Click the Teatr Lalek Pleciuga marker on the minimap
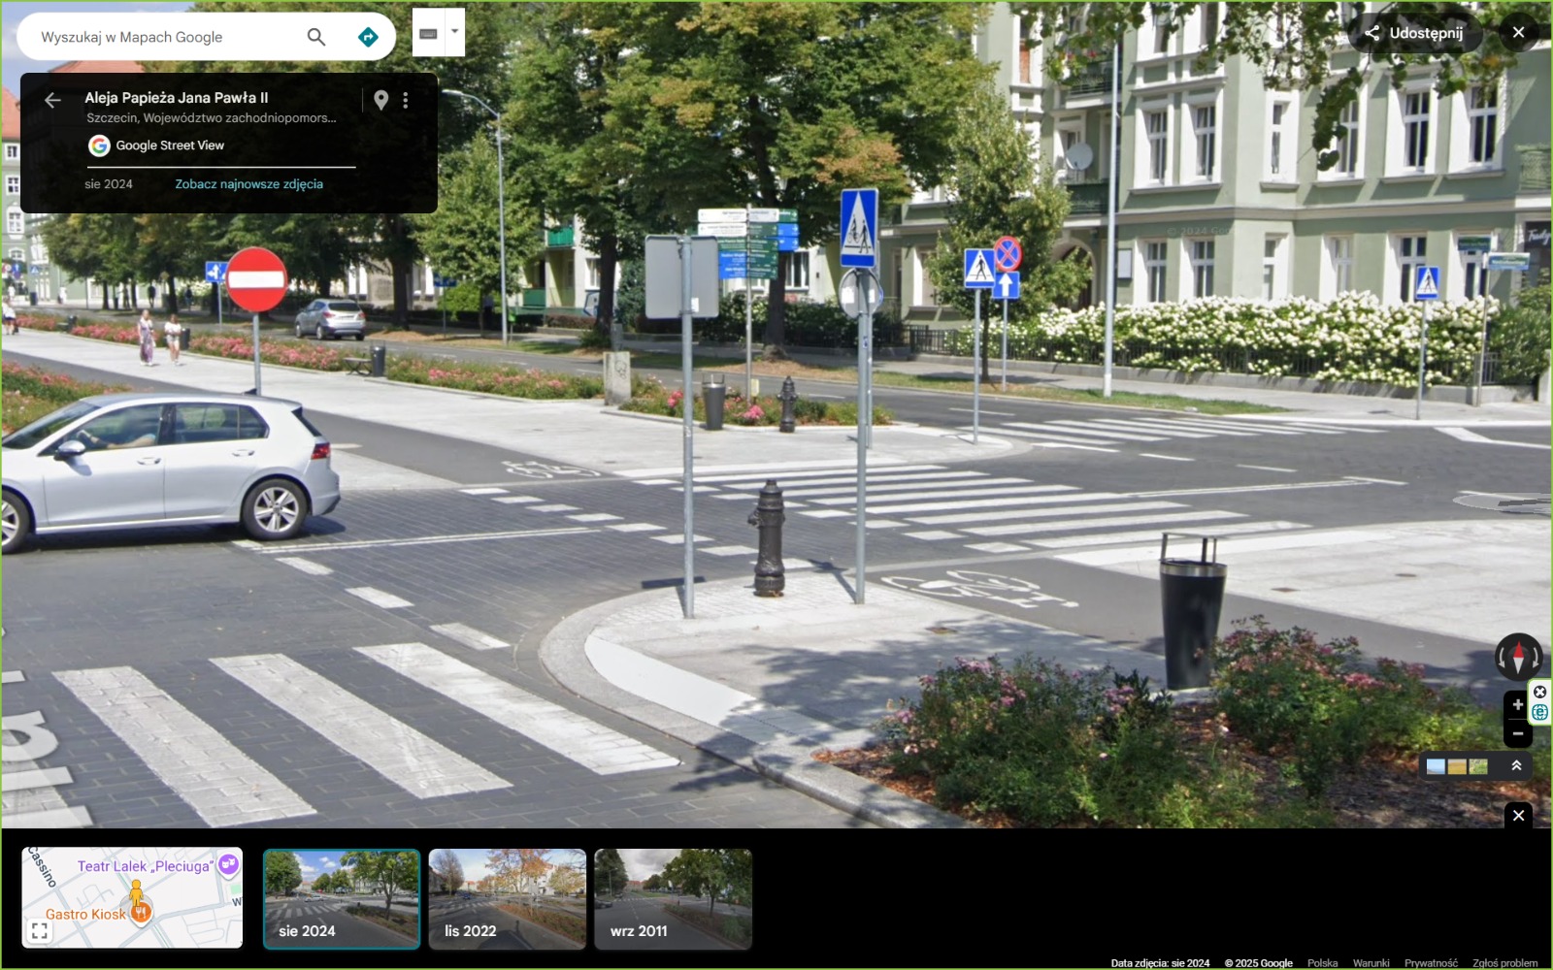 pos(228,863)
